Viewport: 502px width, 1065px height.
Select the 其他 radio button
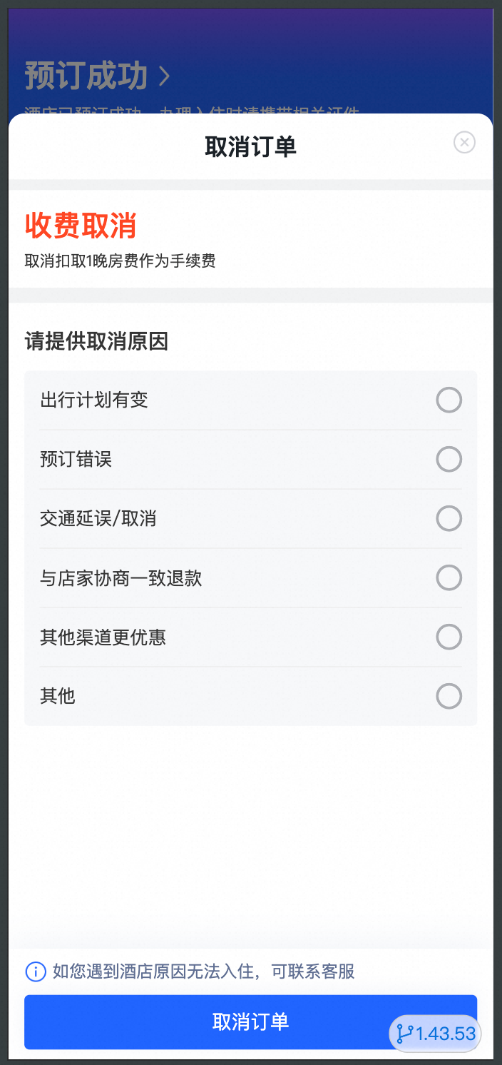tap(449, 697)
